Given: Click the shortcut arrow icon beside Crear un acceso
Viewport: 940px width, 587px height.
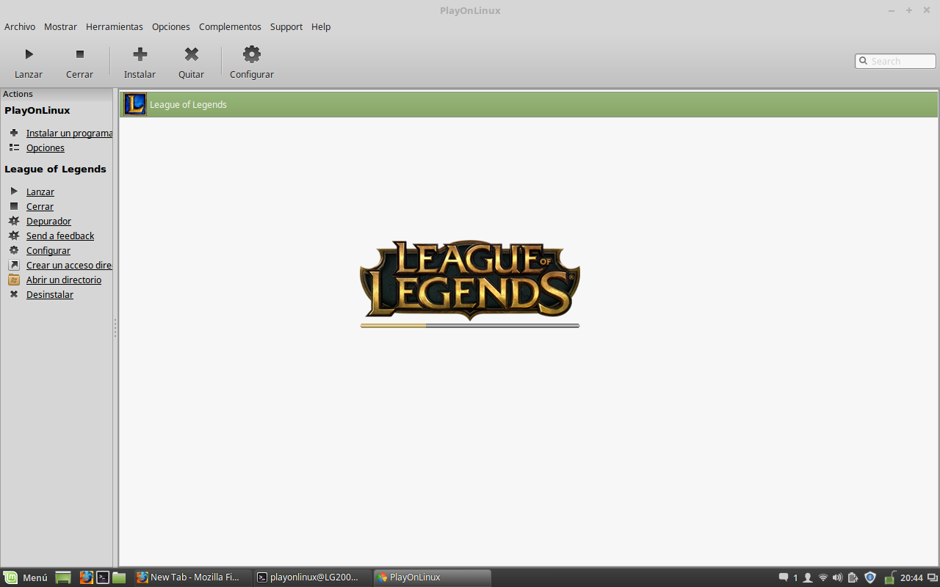Looking at the screenshot, I should pyautogui.click(x=14, y=265).
